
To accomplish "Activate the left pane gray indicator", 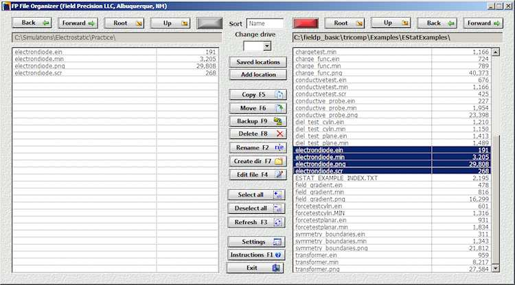I will tap(210, 23).
